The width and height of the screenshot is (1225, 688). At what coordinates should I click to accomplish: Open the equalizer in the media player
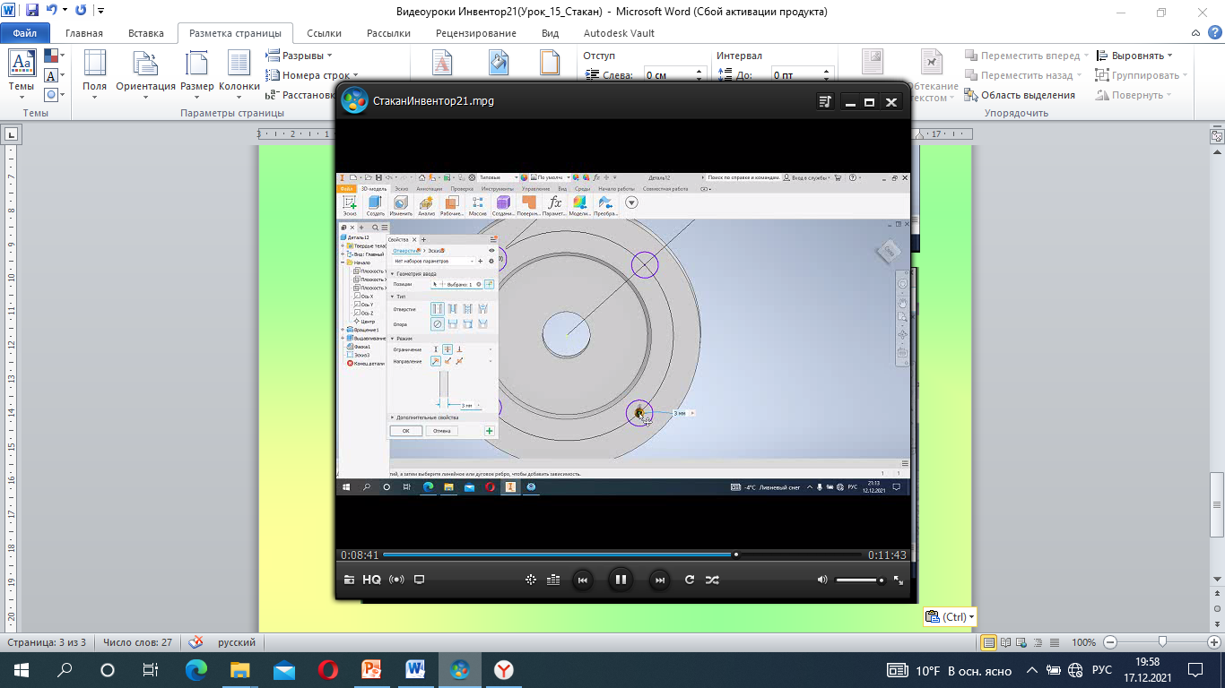(x=552, y=580)
